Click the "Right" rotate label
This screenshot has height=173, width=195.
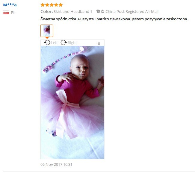[x=72, y=43]
